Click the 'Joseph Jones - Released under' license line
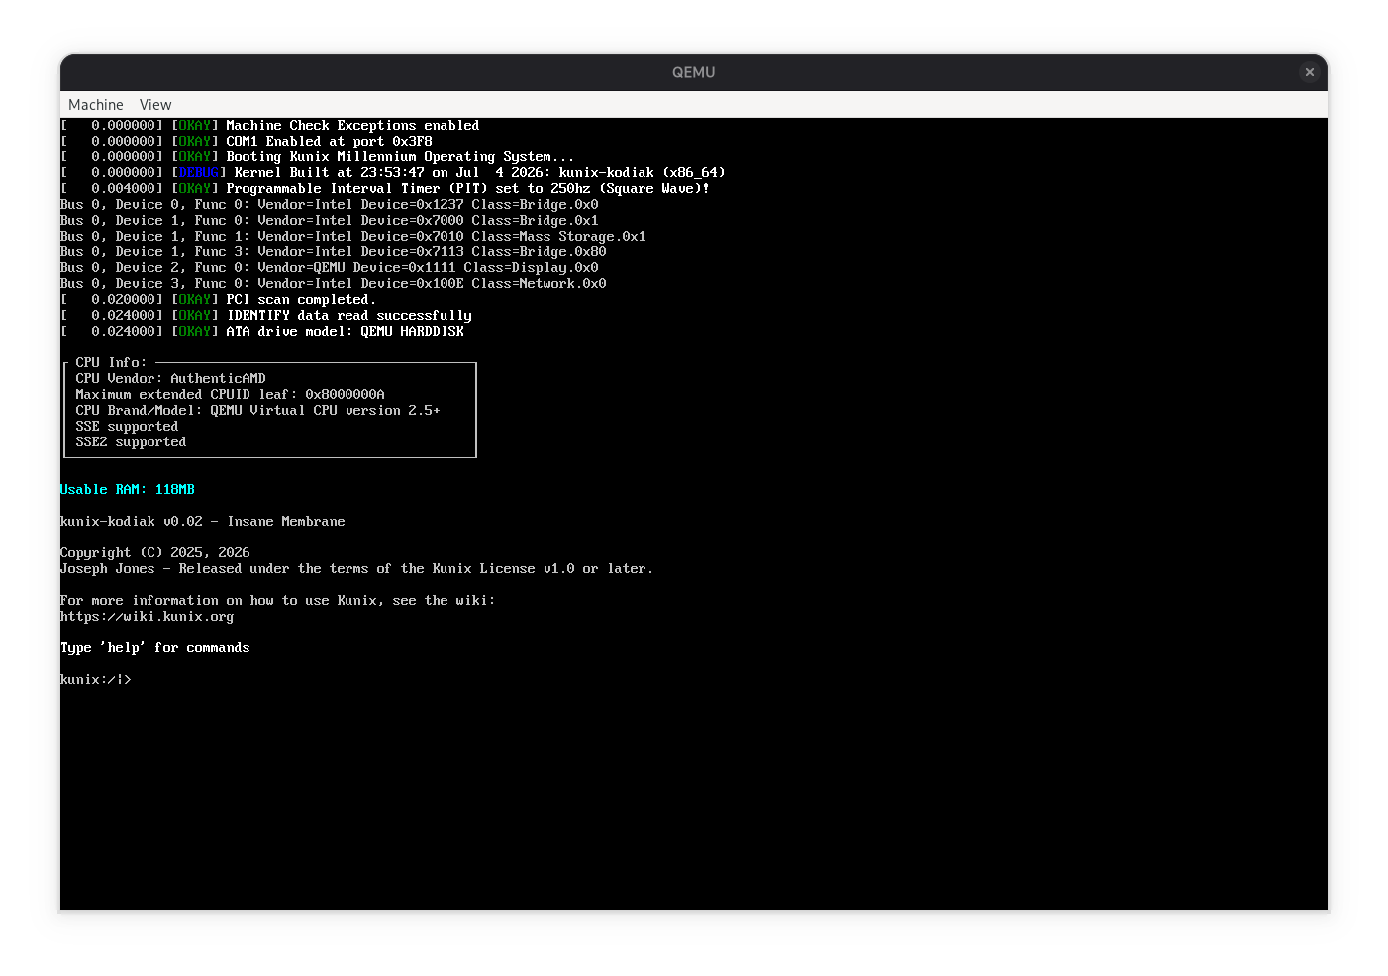The height and width of the screenshot is (976, 1388). 357,569
